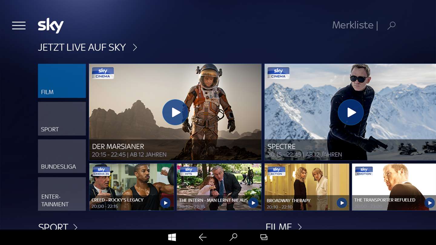Click the Sky Cinema logo on Der Marsianer
The width and height of the screenshot is (436, 245).
coord(103,73)
